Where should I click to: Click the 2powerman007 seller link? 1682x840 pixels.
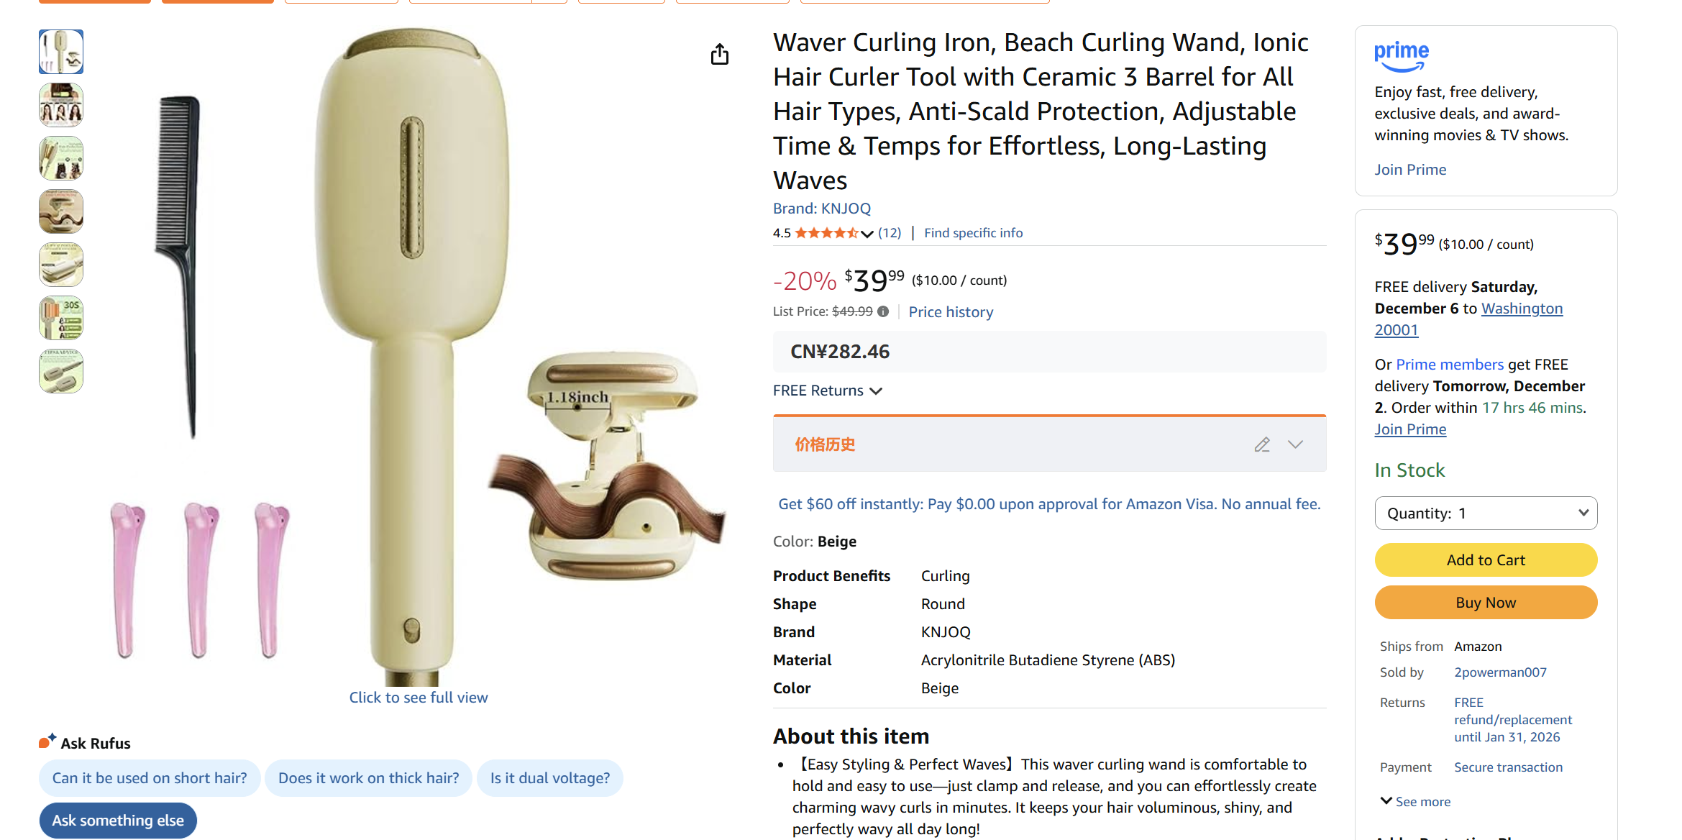1500,672
